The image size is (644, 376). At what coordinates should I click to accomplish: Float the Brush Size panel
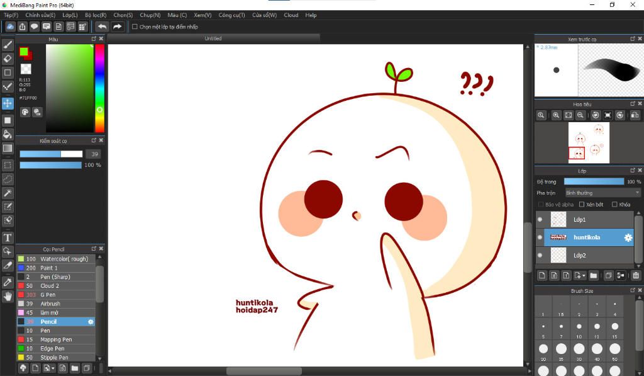(x=633, y=290)
